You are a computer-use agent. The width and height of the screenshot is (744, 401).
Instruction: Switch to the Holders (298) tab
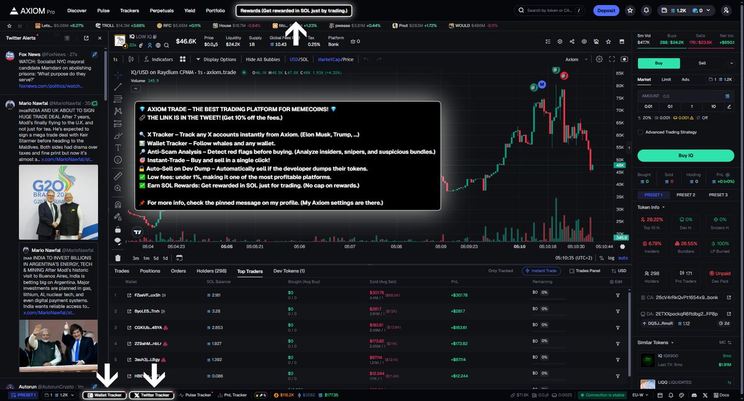click(x=211, y=271)
